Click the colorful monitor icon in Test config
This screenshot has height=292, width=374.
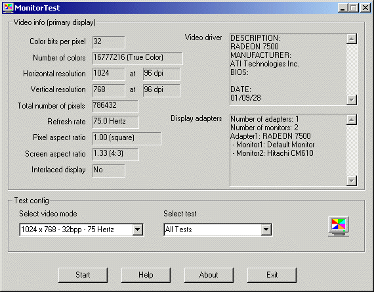tap(339, 226)
